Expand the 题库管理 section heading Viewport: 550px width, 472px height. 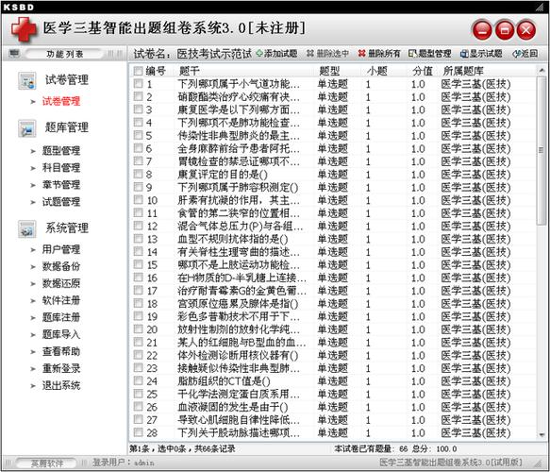(x=67, y=127)
